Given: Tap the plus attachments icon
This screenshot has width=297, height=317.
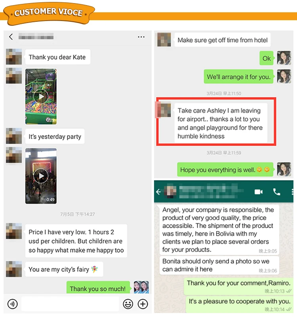Looking at the screenshot, I should 143,304.
